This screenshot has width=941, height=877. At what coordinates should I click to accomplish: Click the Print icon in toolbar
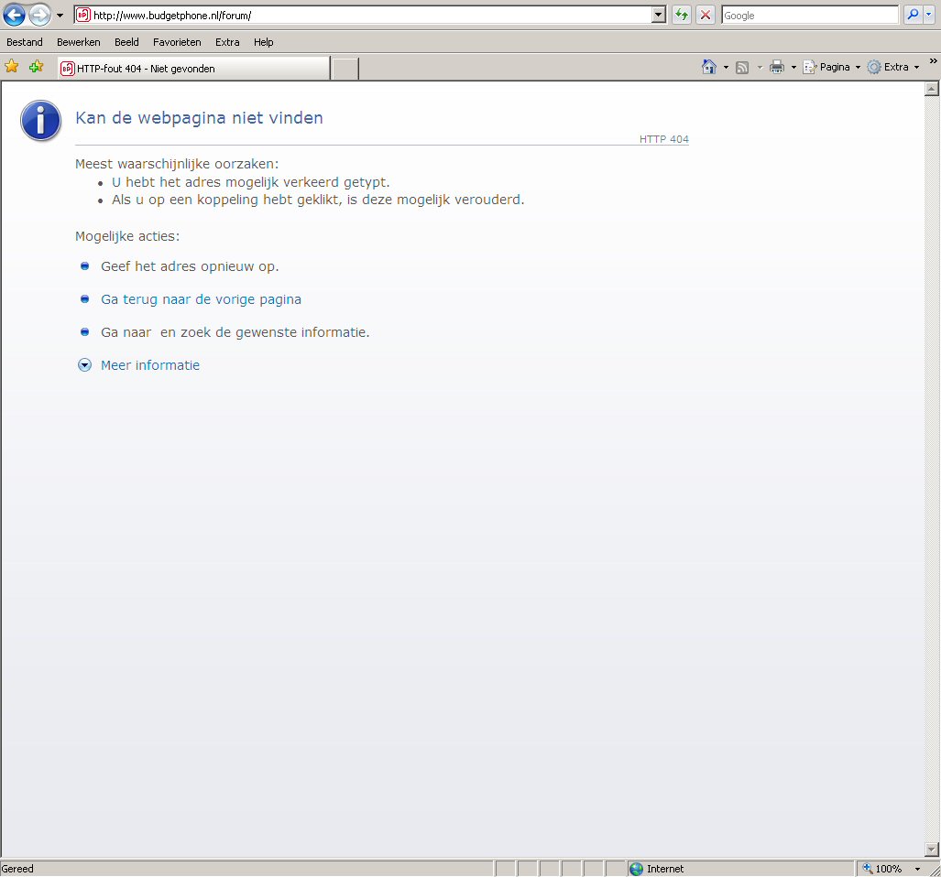777,67
